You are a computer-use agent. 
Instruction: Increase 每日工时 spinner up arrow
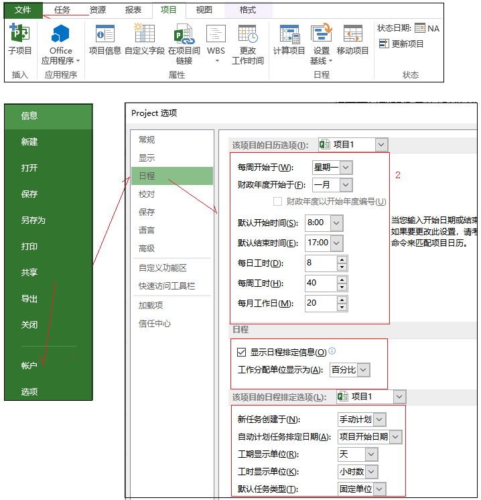(342, 260)
